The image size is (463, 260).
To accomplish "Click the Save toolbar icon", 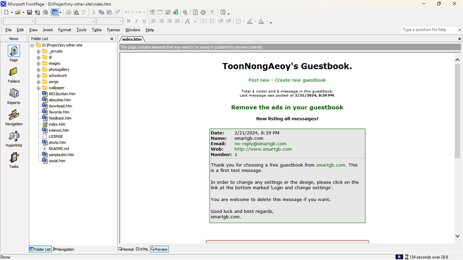I will [29, 12].
